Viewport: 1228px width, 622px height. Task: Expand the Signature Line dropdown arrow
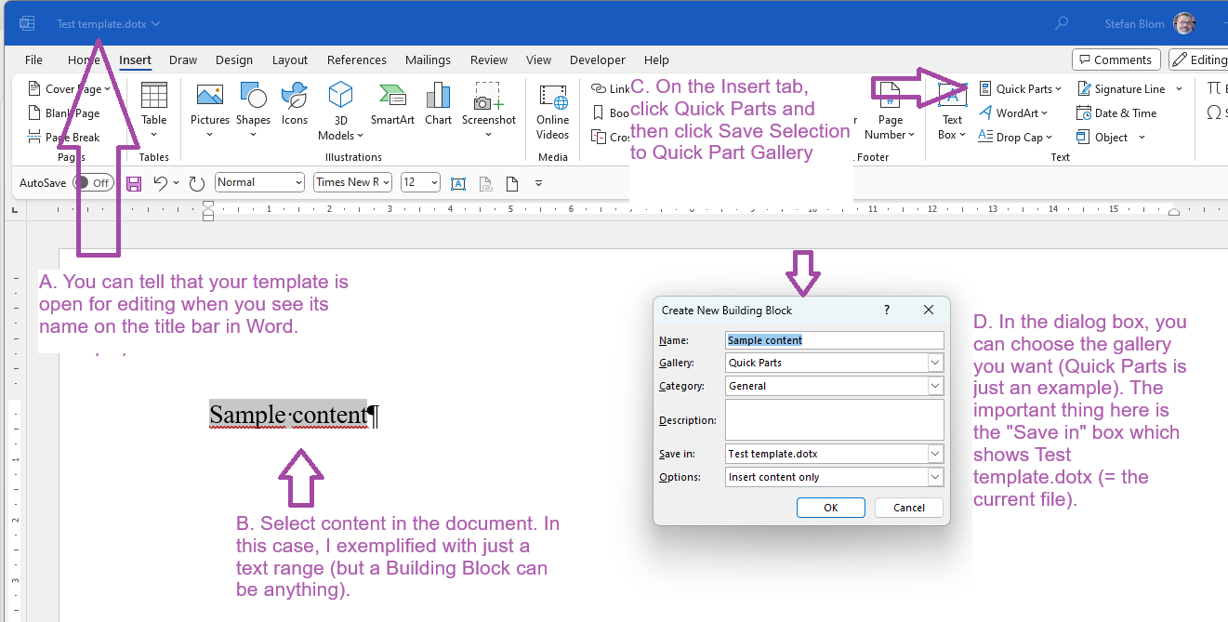[1180, 89]
